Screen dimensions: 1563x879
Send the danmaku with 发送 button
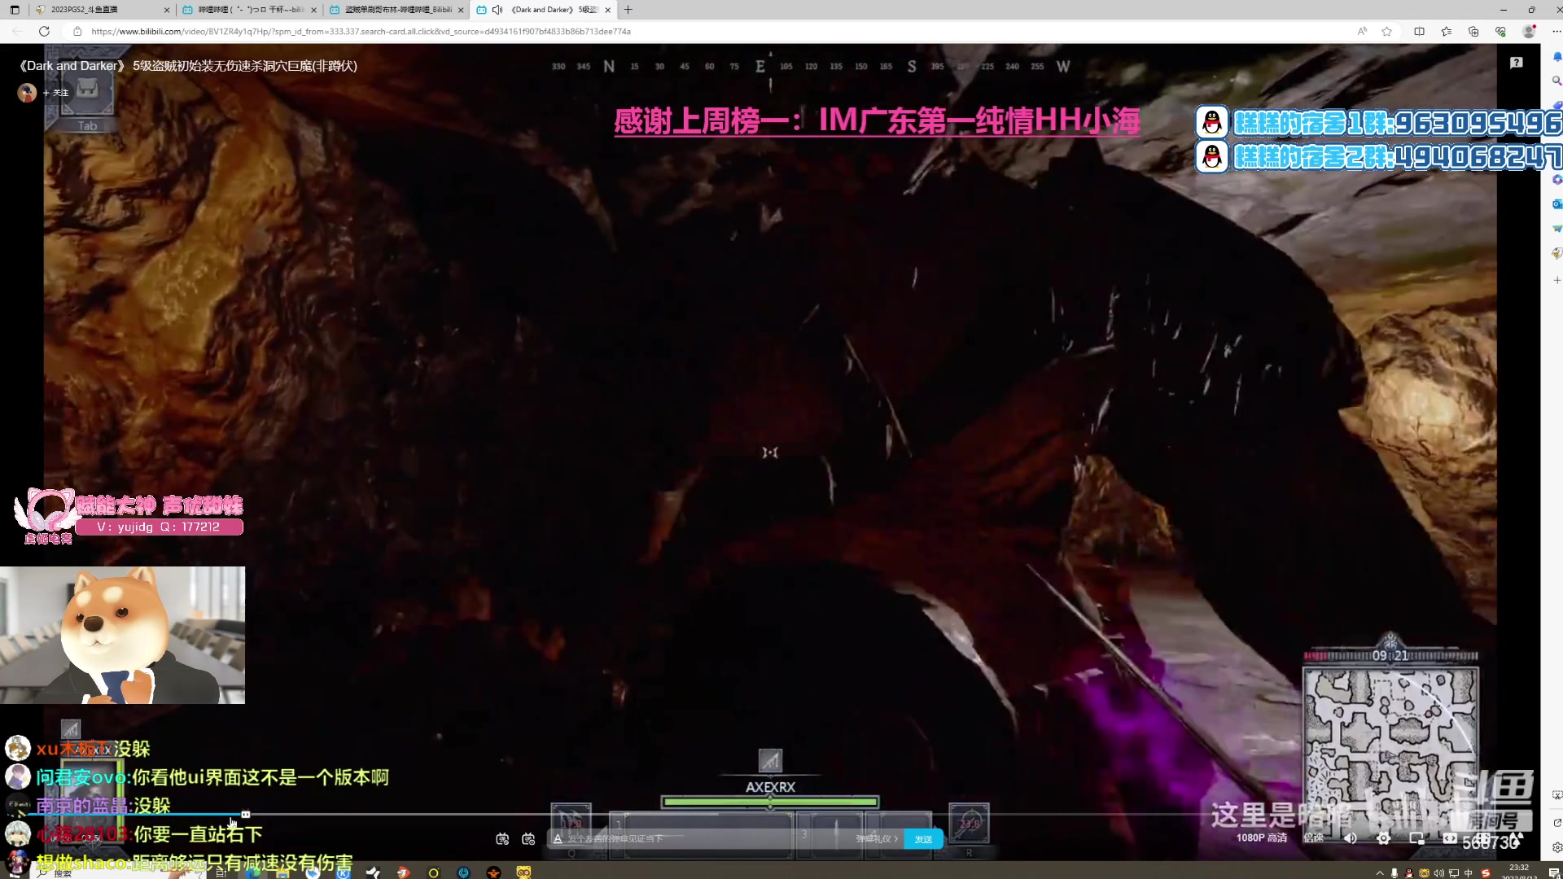(x=923, y=839)
